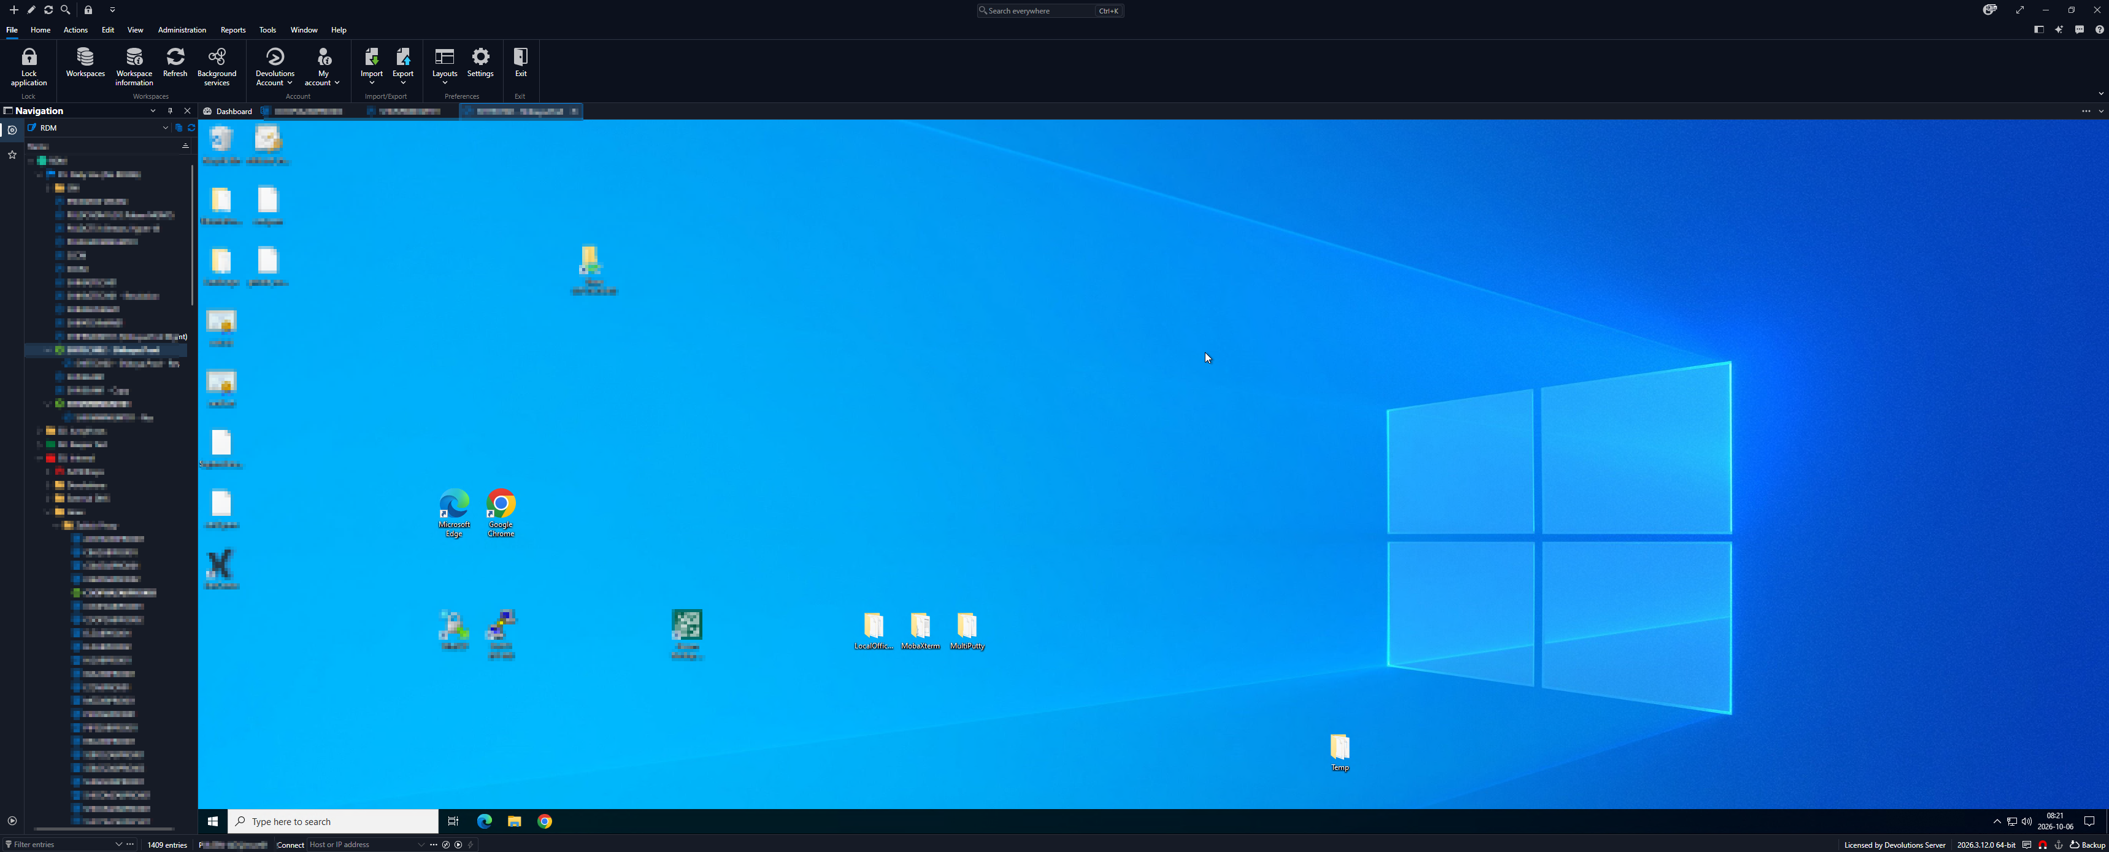Click Connect in the status bar

pos(290,845)
